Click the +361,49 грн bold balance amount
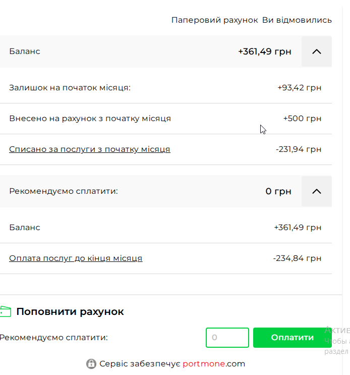 tap(265, 51)
